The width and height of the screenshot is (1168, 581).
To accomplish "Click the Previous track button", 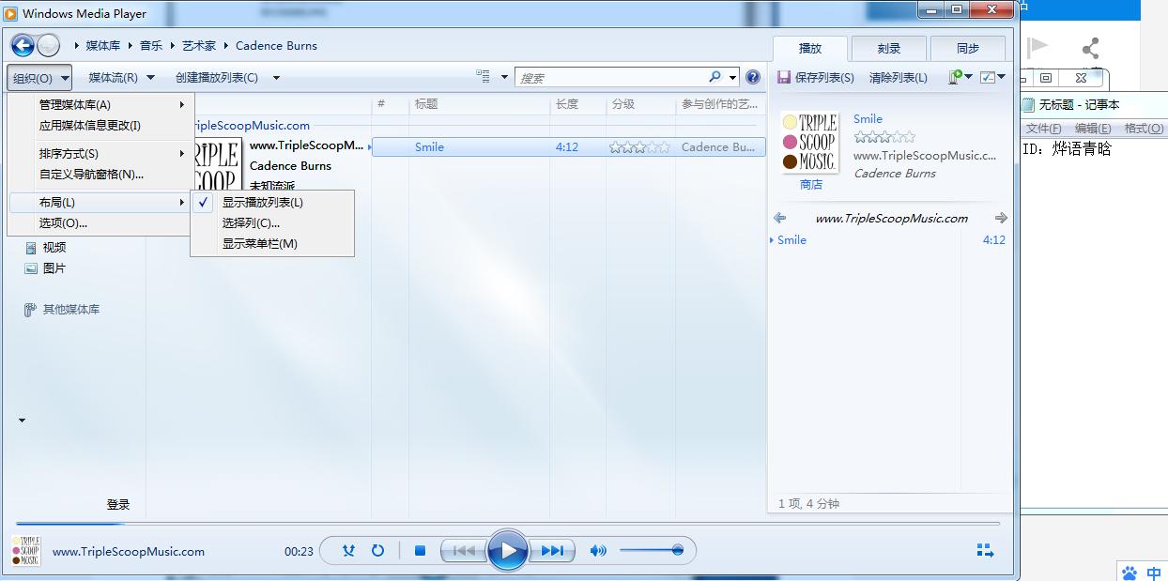I will click(464, 551).
